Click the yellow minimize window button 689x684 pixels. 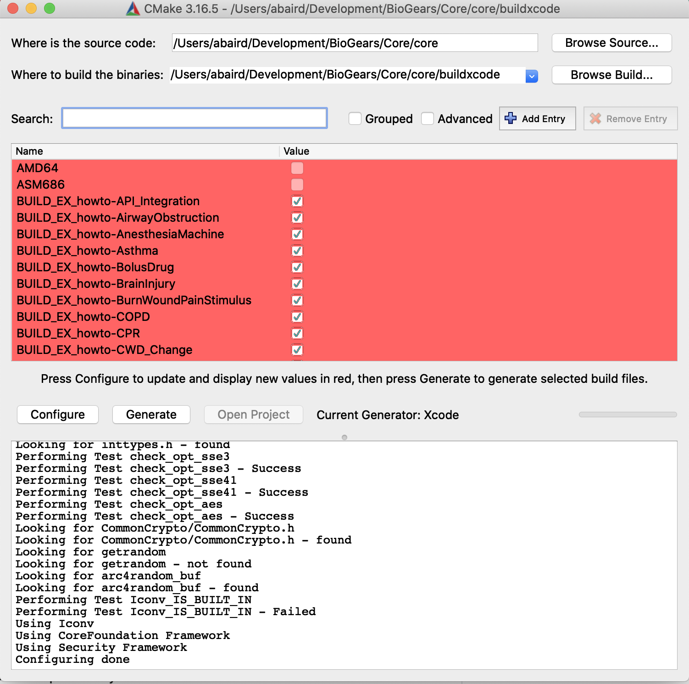coord(31,8)
